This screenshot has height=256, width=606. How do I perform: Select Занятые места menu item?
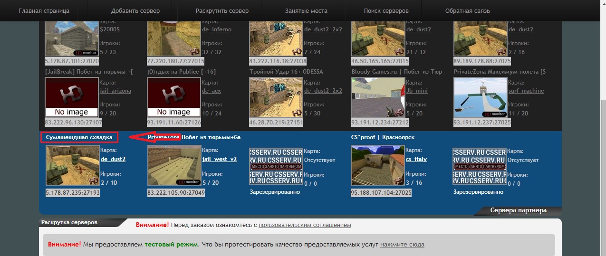tap(306, 10)
